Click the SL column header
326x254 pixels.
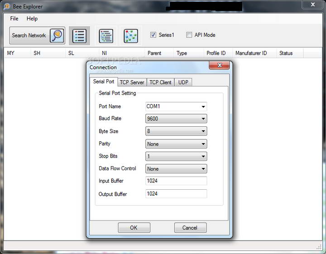tap(82, 53)
